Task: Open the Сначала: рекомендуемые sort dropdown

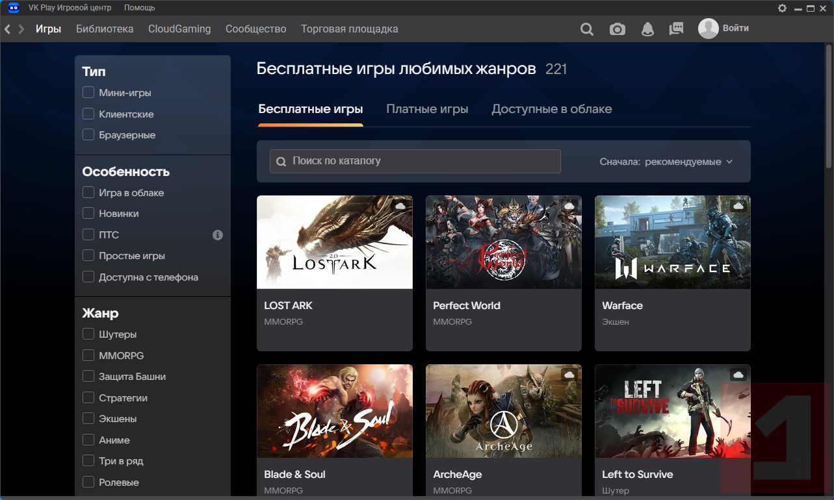Action: [666, 162]
